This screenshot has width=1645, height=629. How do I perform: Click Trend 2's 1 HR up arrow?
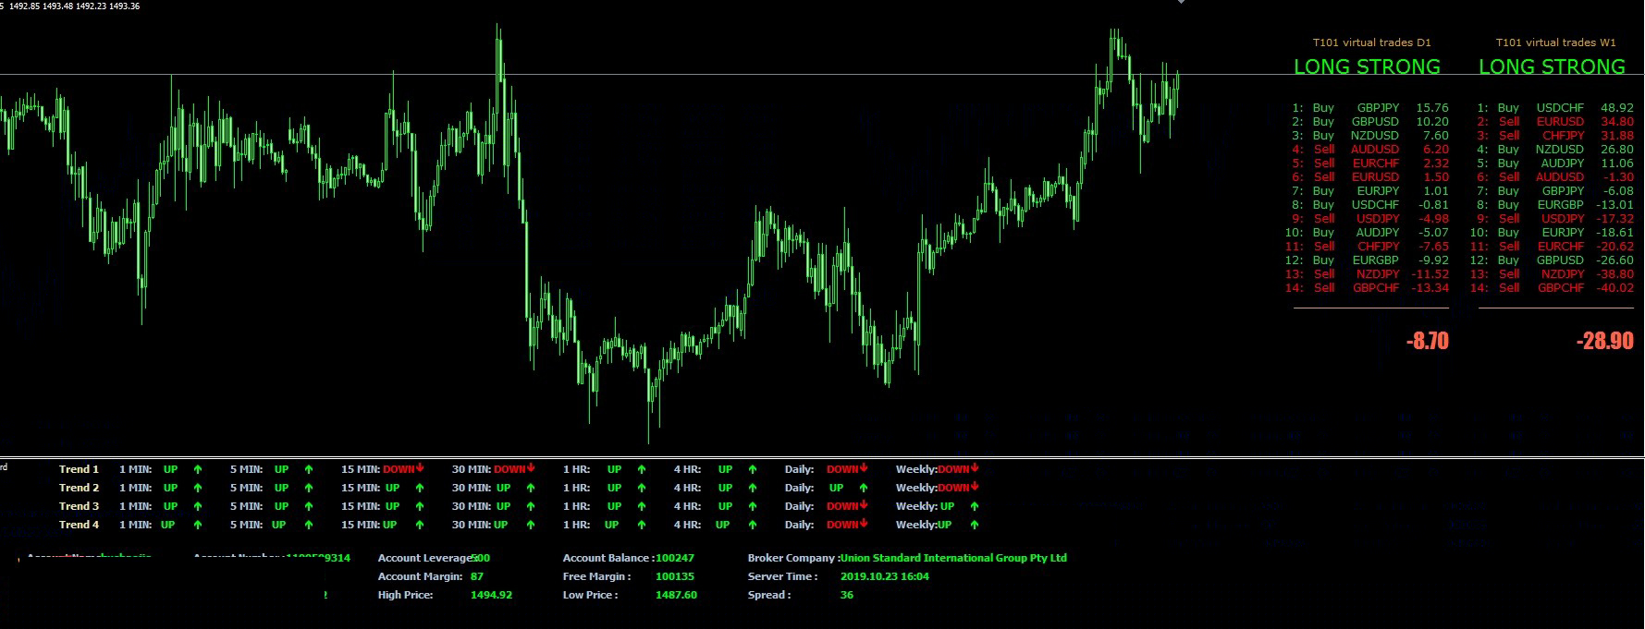point(642,488)
